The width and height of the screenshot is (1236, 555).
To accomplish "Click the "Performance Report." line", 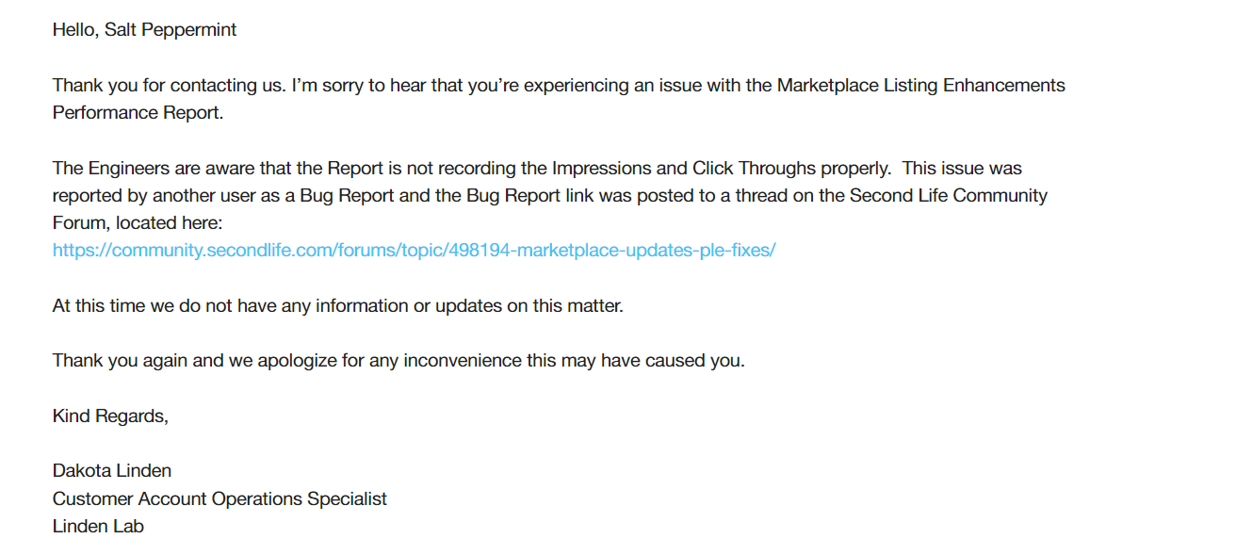I will [138, 113].
